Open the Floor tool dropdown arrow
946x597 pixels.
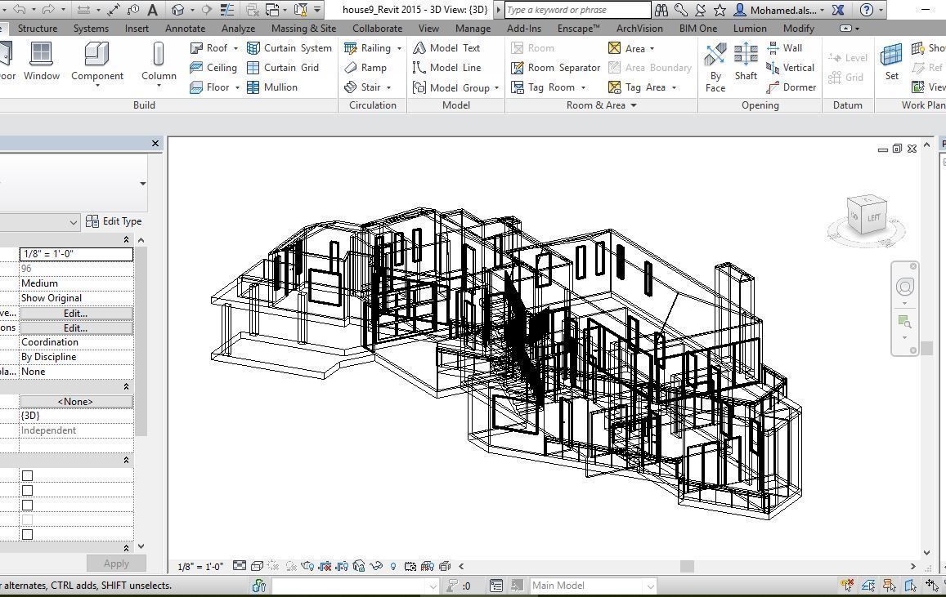pyautogui.click(x=237, y=88)
